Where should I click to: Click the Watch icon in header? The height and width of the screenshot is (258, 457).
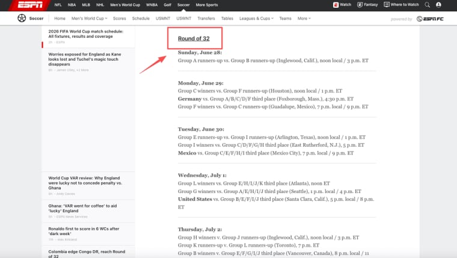(336, 5)
